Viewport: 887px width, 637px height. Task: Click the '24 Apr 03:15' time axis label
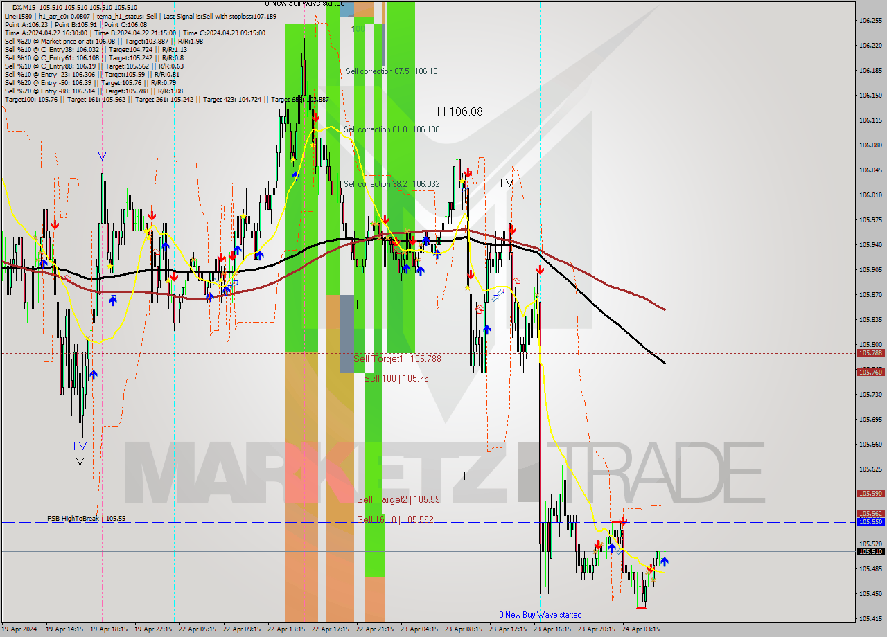click(641, 629)
